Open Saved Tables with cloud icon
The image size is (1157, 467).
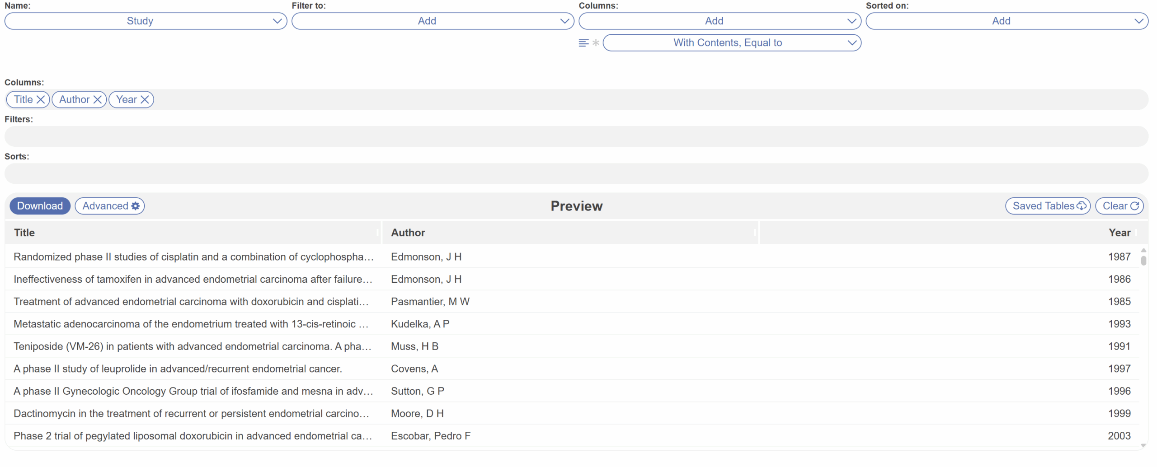(x=1048, y=206)
